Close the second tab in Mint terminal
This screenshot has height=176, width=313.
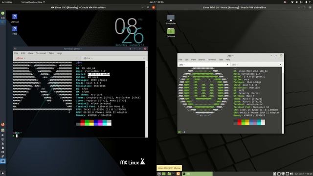[x=280, y=65]
